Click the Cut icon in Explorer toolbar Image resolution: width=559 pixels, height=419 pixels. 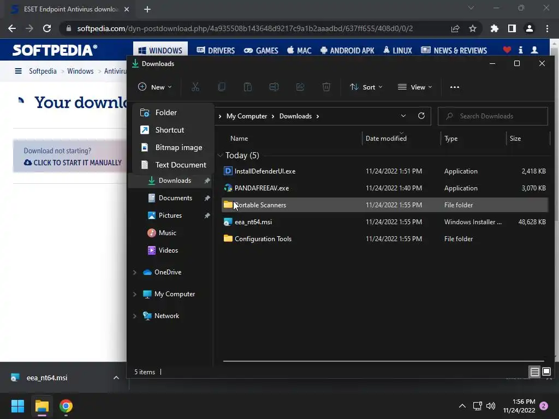pos(195,87)
